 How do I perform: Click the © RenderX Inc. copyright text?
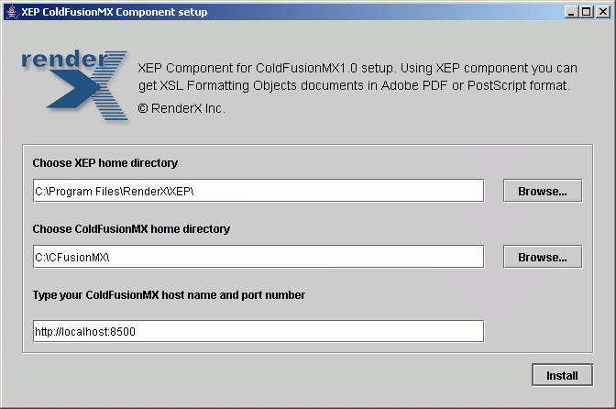[181, 108]
